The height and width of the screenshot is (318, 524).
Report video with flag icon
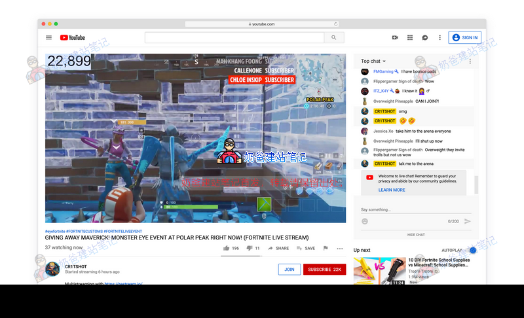pyautogui.click(x=326, y=248)
